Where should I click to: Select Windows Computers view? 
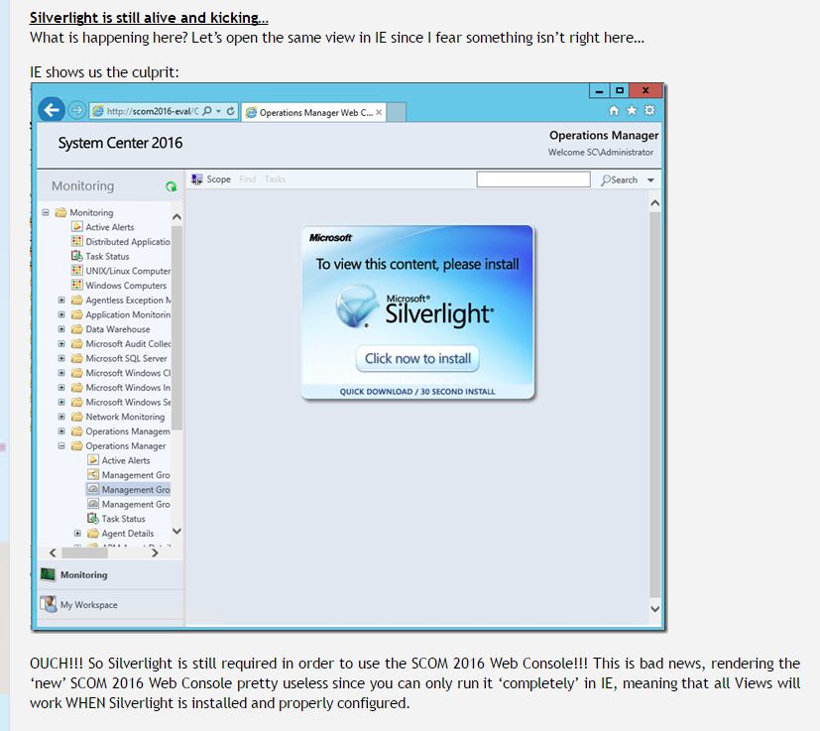126,286
